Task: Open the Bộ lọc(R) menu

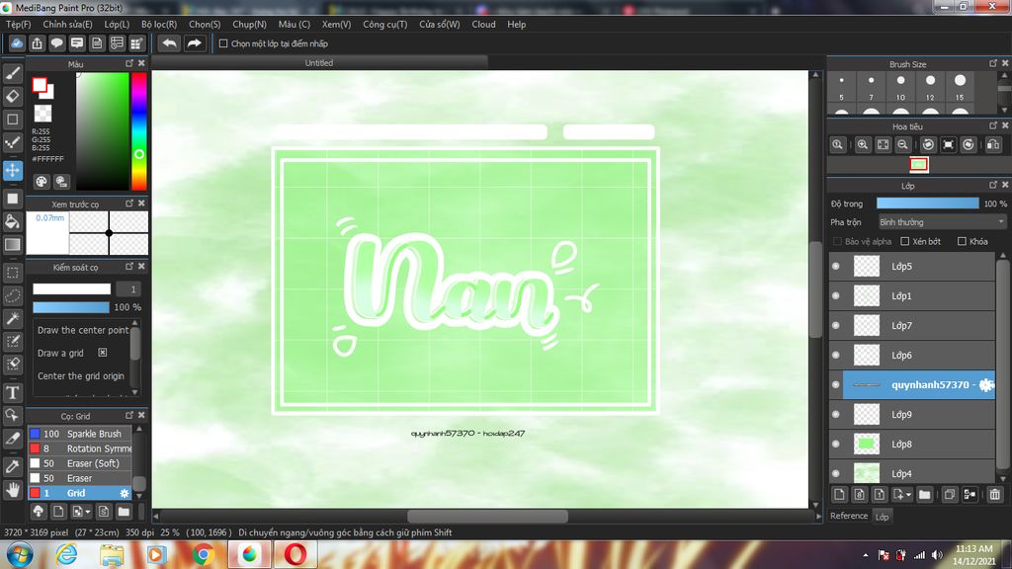Action: pyautogui.click(x=159, y=24)
